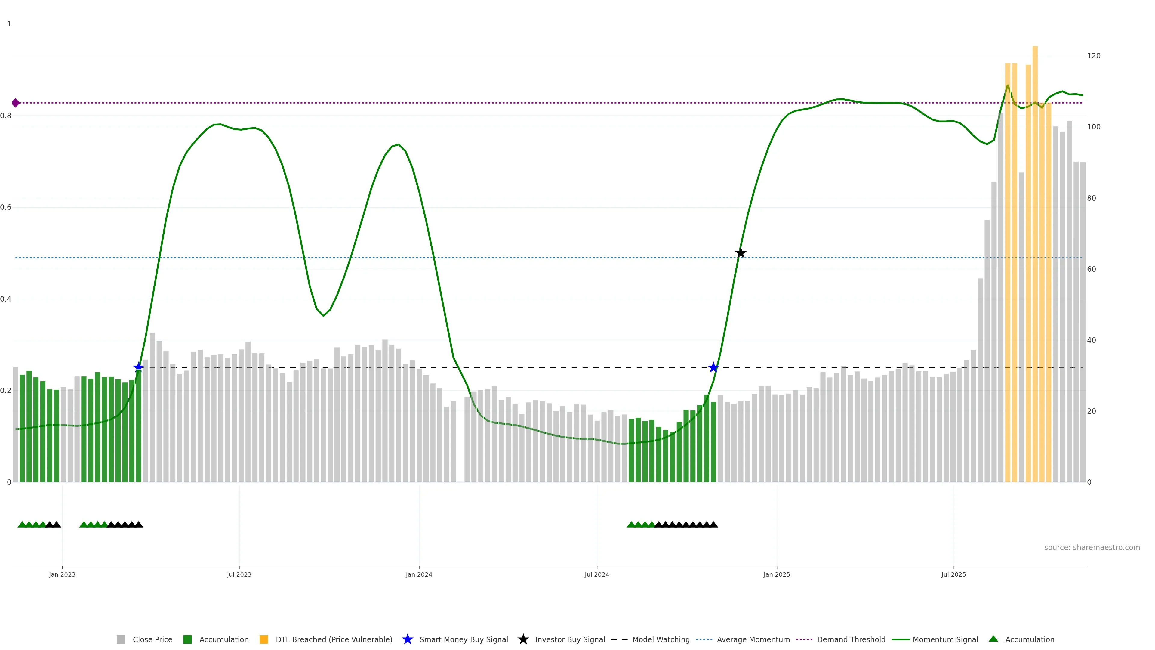The height and width of the screenshot is (650, 1155).
Task: Toggle the Average Momentum legend entry
Action: 753,639
